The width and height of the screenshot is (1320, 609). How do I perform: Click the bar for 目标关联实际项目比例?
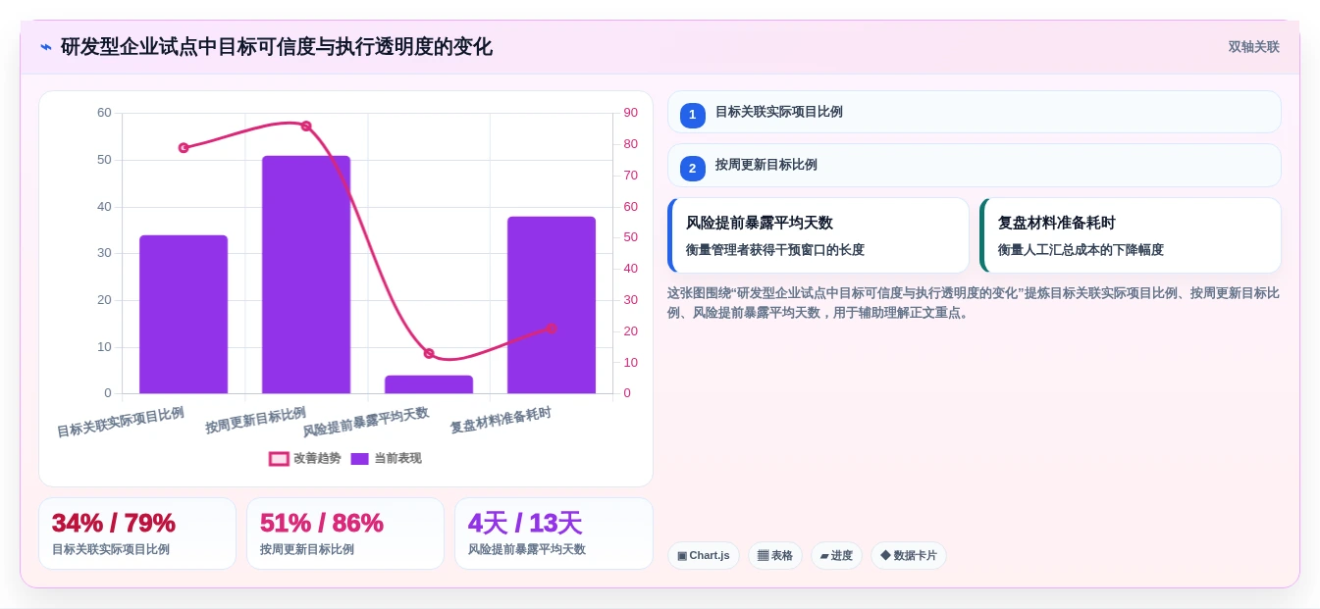(184, 315)
